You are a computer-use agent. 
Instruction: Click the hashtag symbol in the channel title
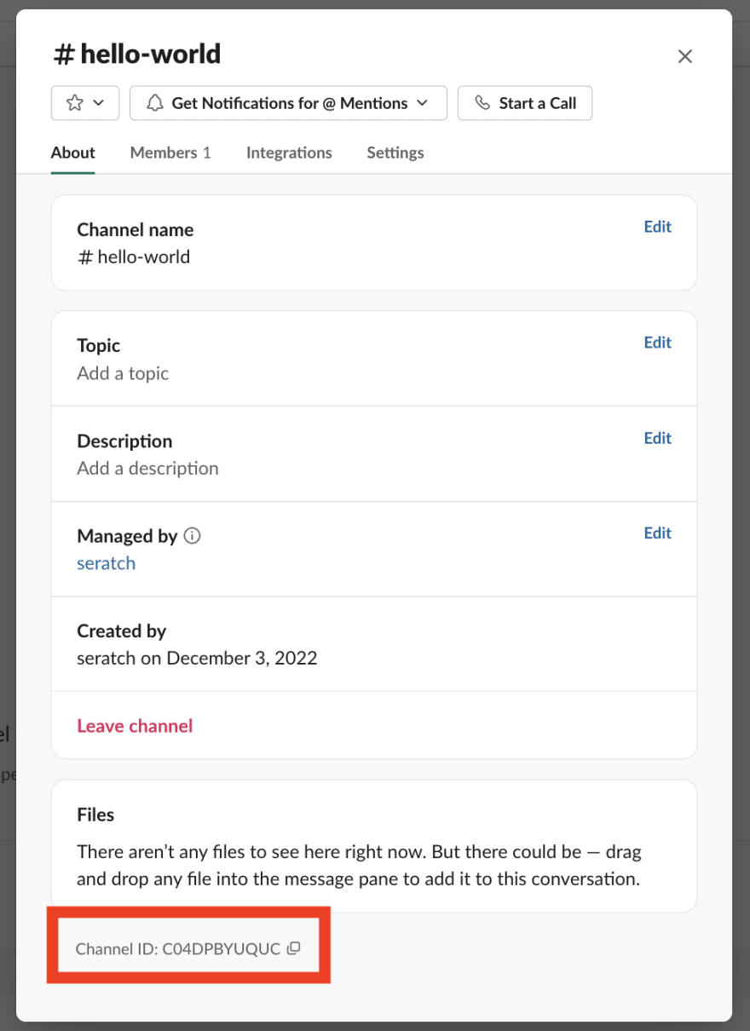(x=61, y=54)
